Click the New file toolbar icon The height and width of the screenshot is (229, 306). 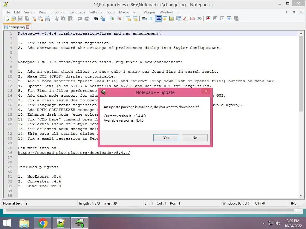(x=6, y=18)
